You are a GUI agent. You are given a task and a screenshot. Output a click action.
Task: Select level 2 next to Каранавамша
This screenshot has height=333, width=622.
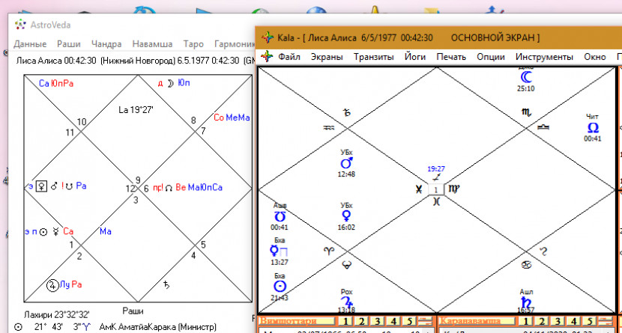click(542, 321)
